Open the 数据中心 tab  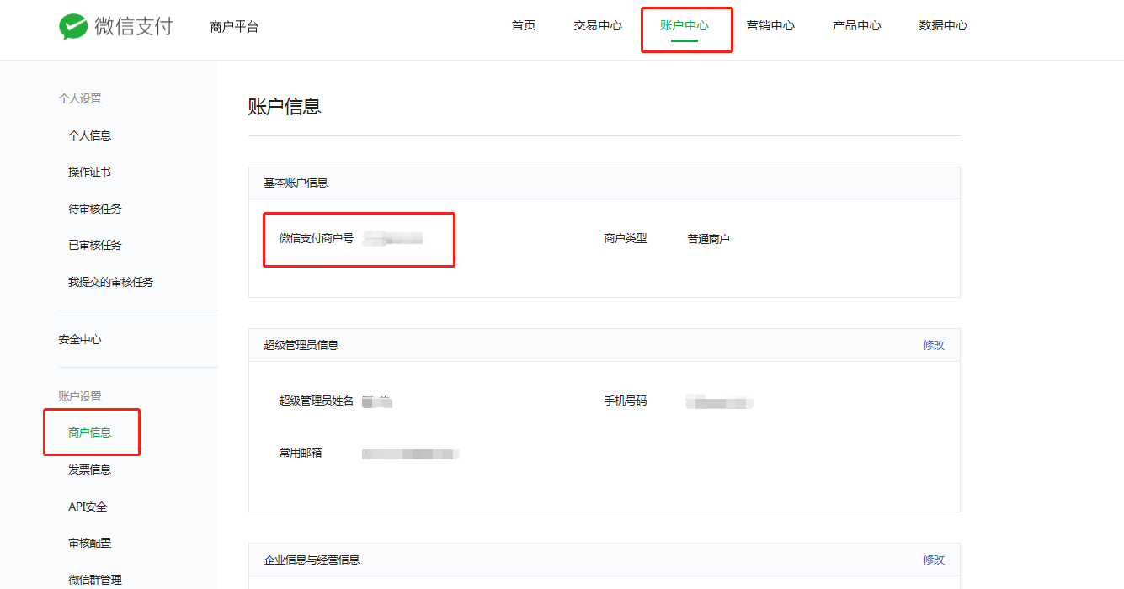coord(943,25)
